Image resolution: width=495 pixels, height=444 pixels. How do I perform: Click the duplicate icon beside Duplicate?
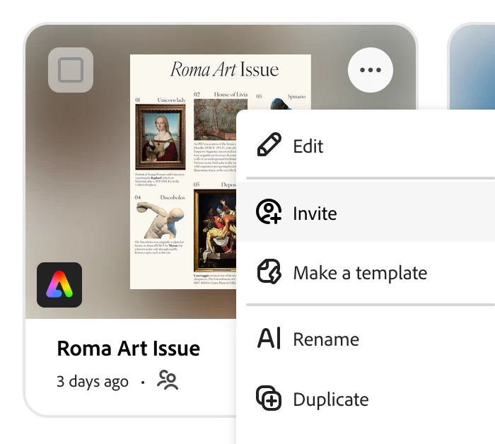(x=269, y=398)
